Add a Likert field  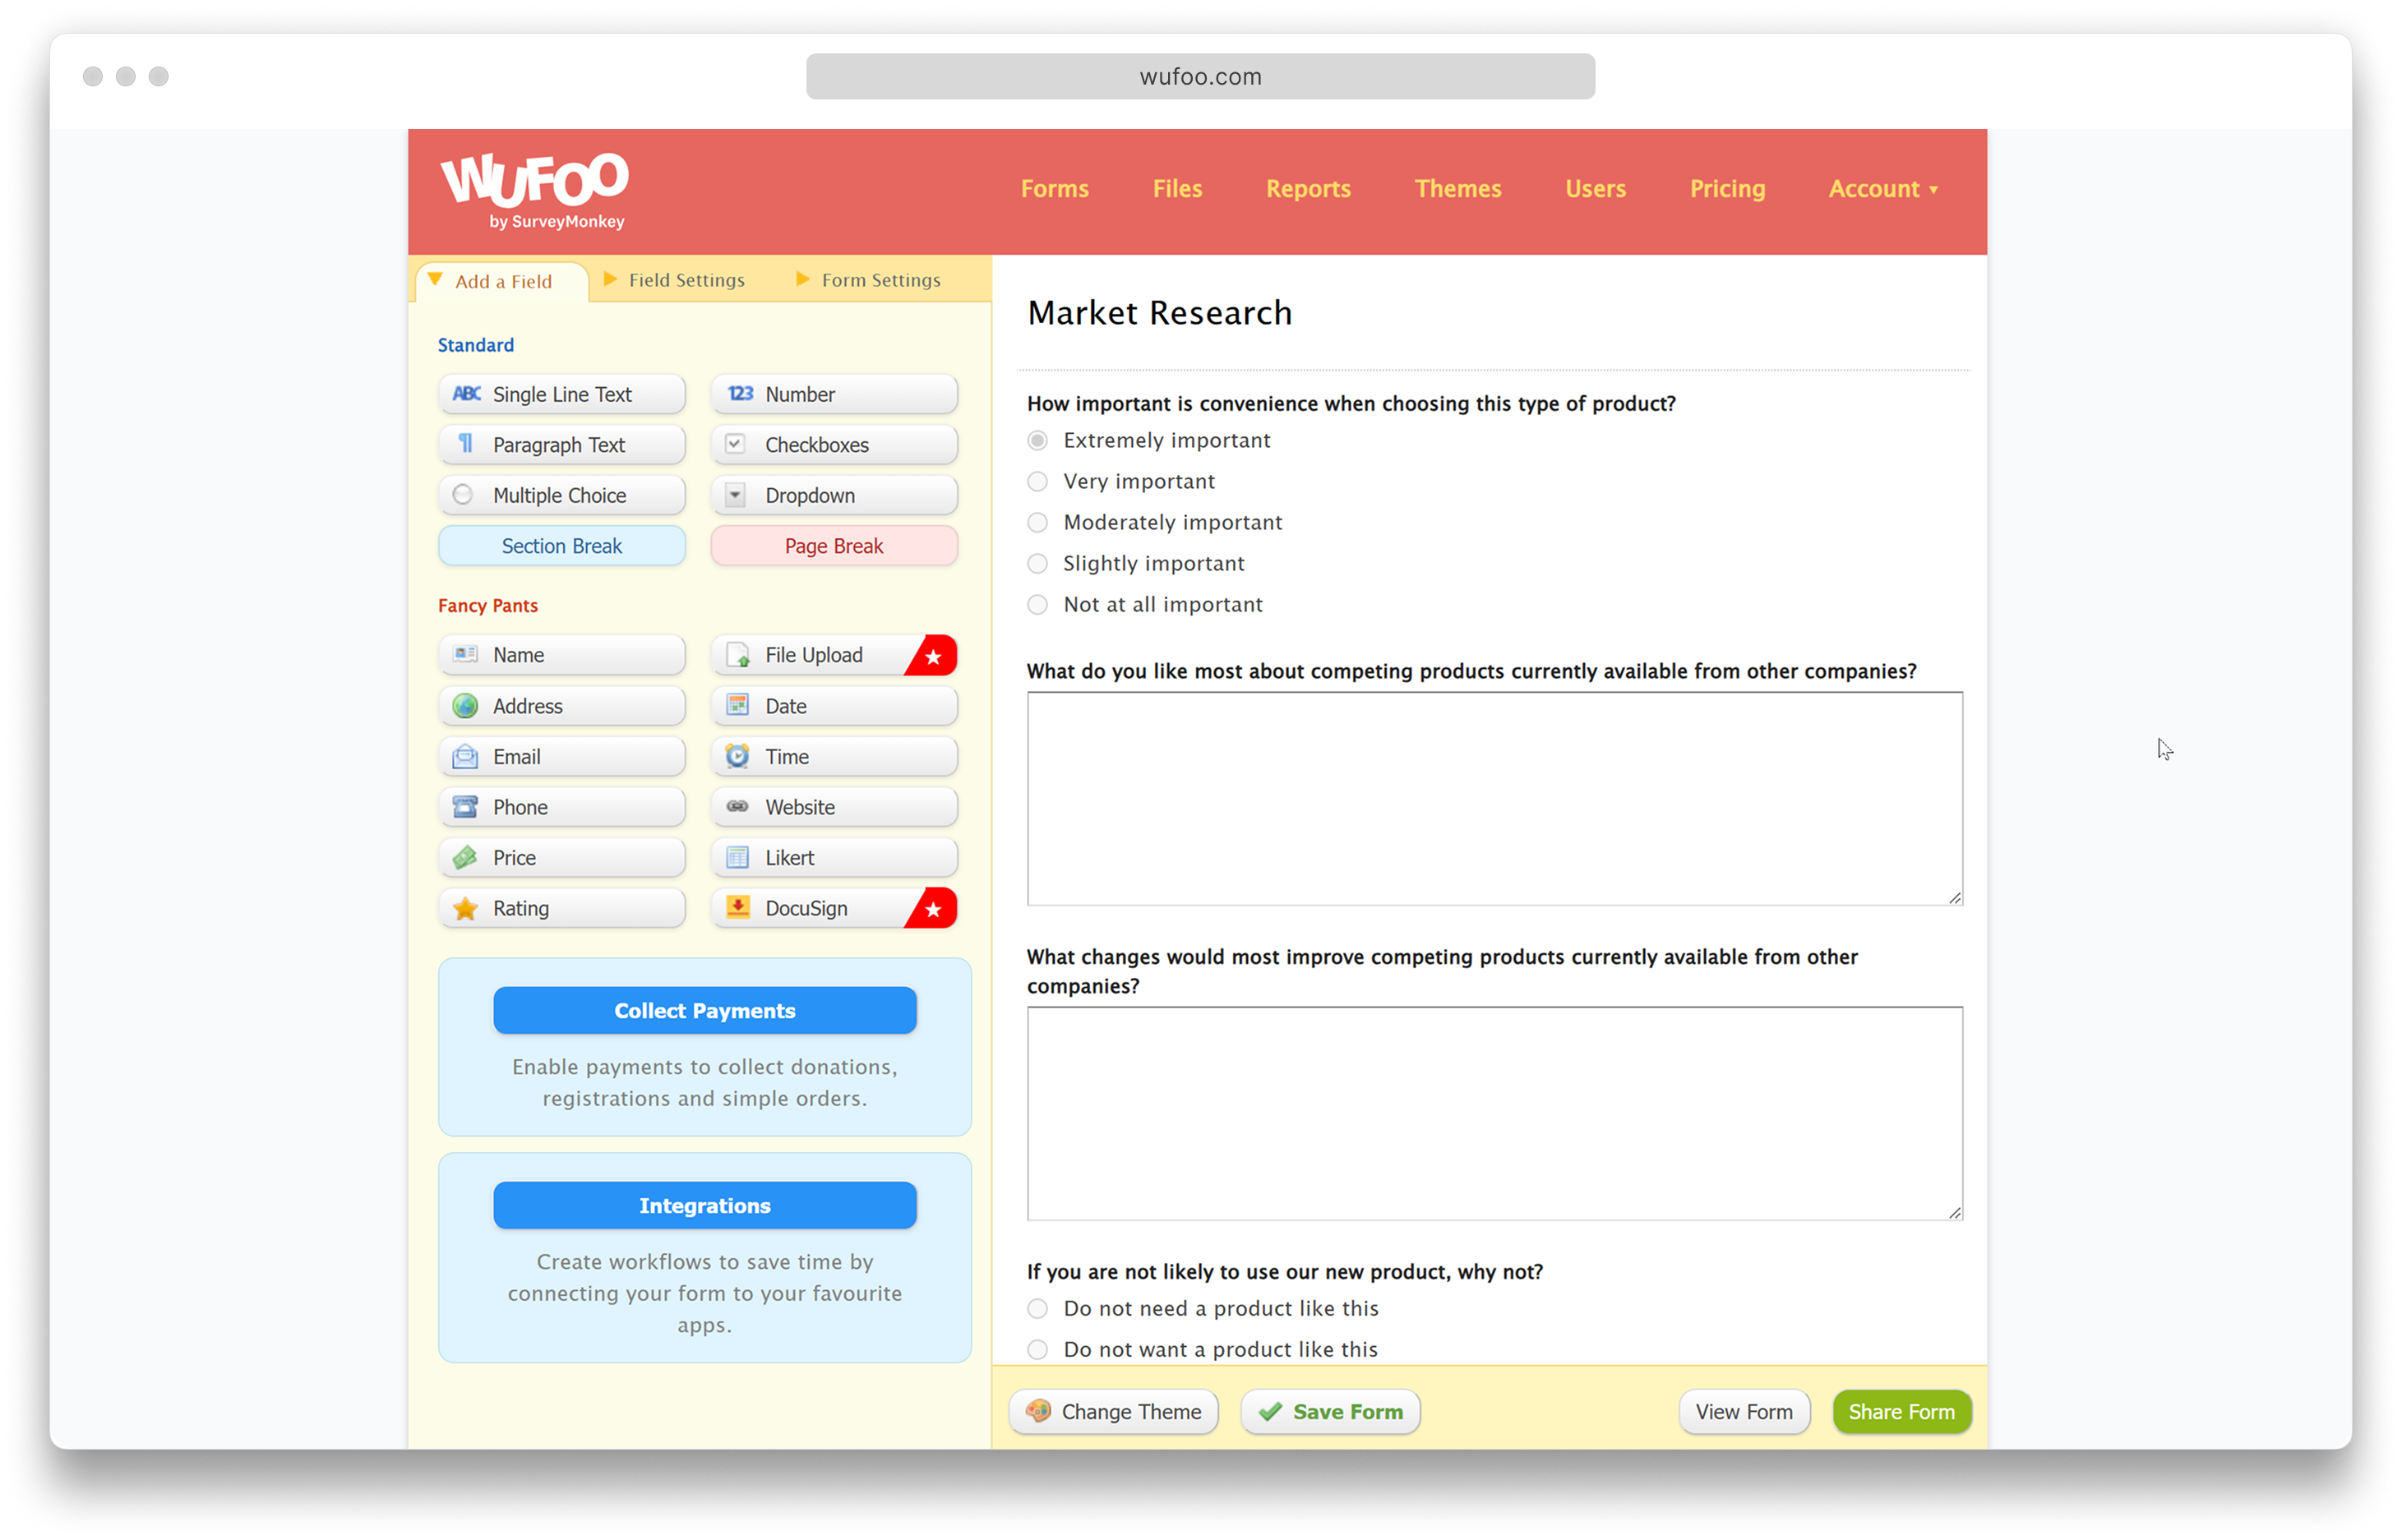[834, 858]
